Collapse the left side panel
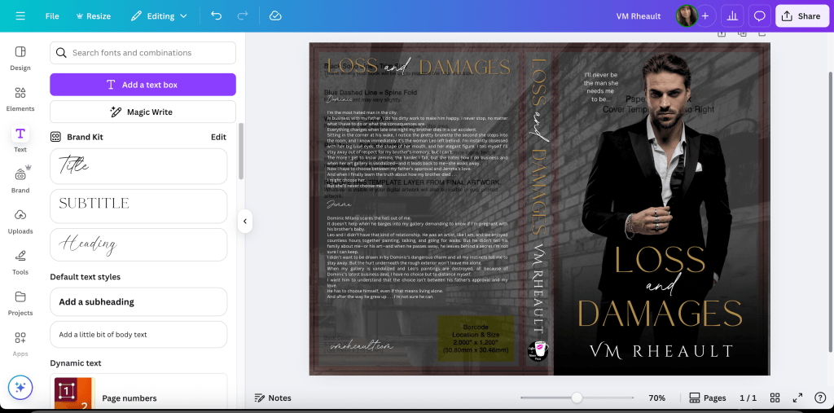This screenshot has height=413, width=834. [x=244, y=221]
